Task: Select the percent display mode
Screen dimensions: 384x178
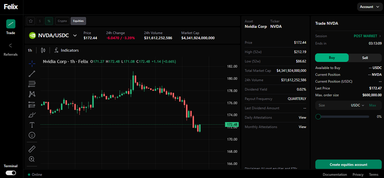Action: (49, 21)
